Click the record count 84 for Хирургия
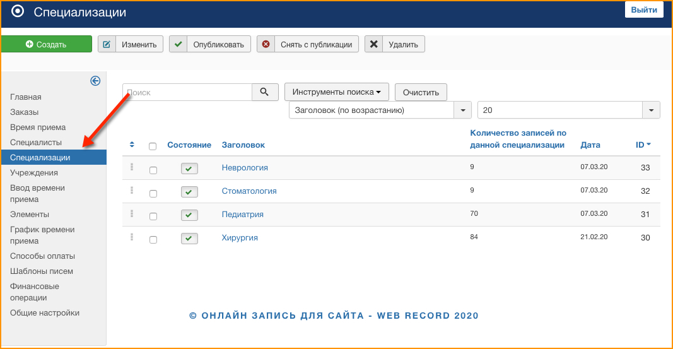This screenshot has width=673, height=349. 474,237
